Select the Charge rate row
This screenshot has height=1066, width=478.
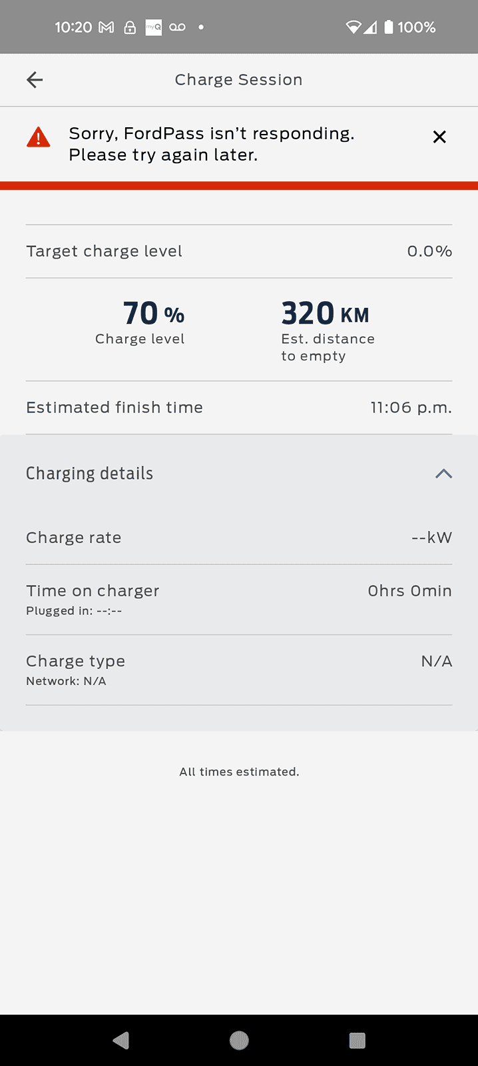click(239, 538)
